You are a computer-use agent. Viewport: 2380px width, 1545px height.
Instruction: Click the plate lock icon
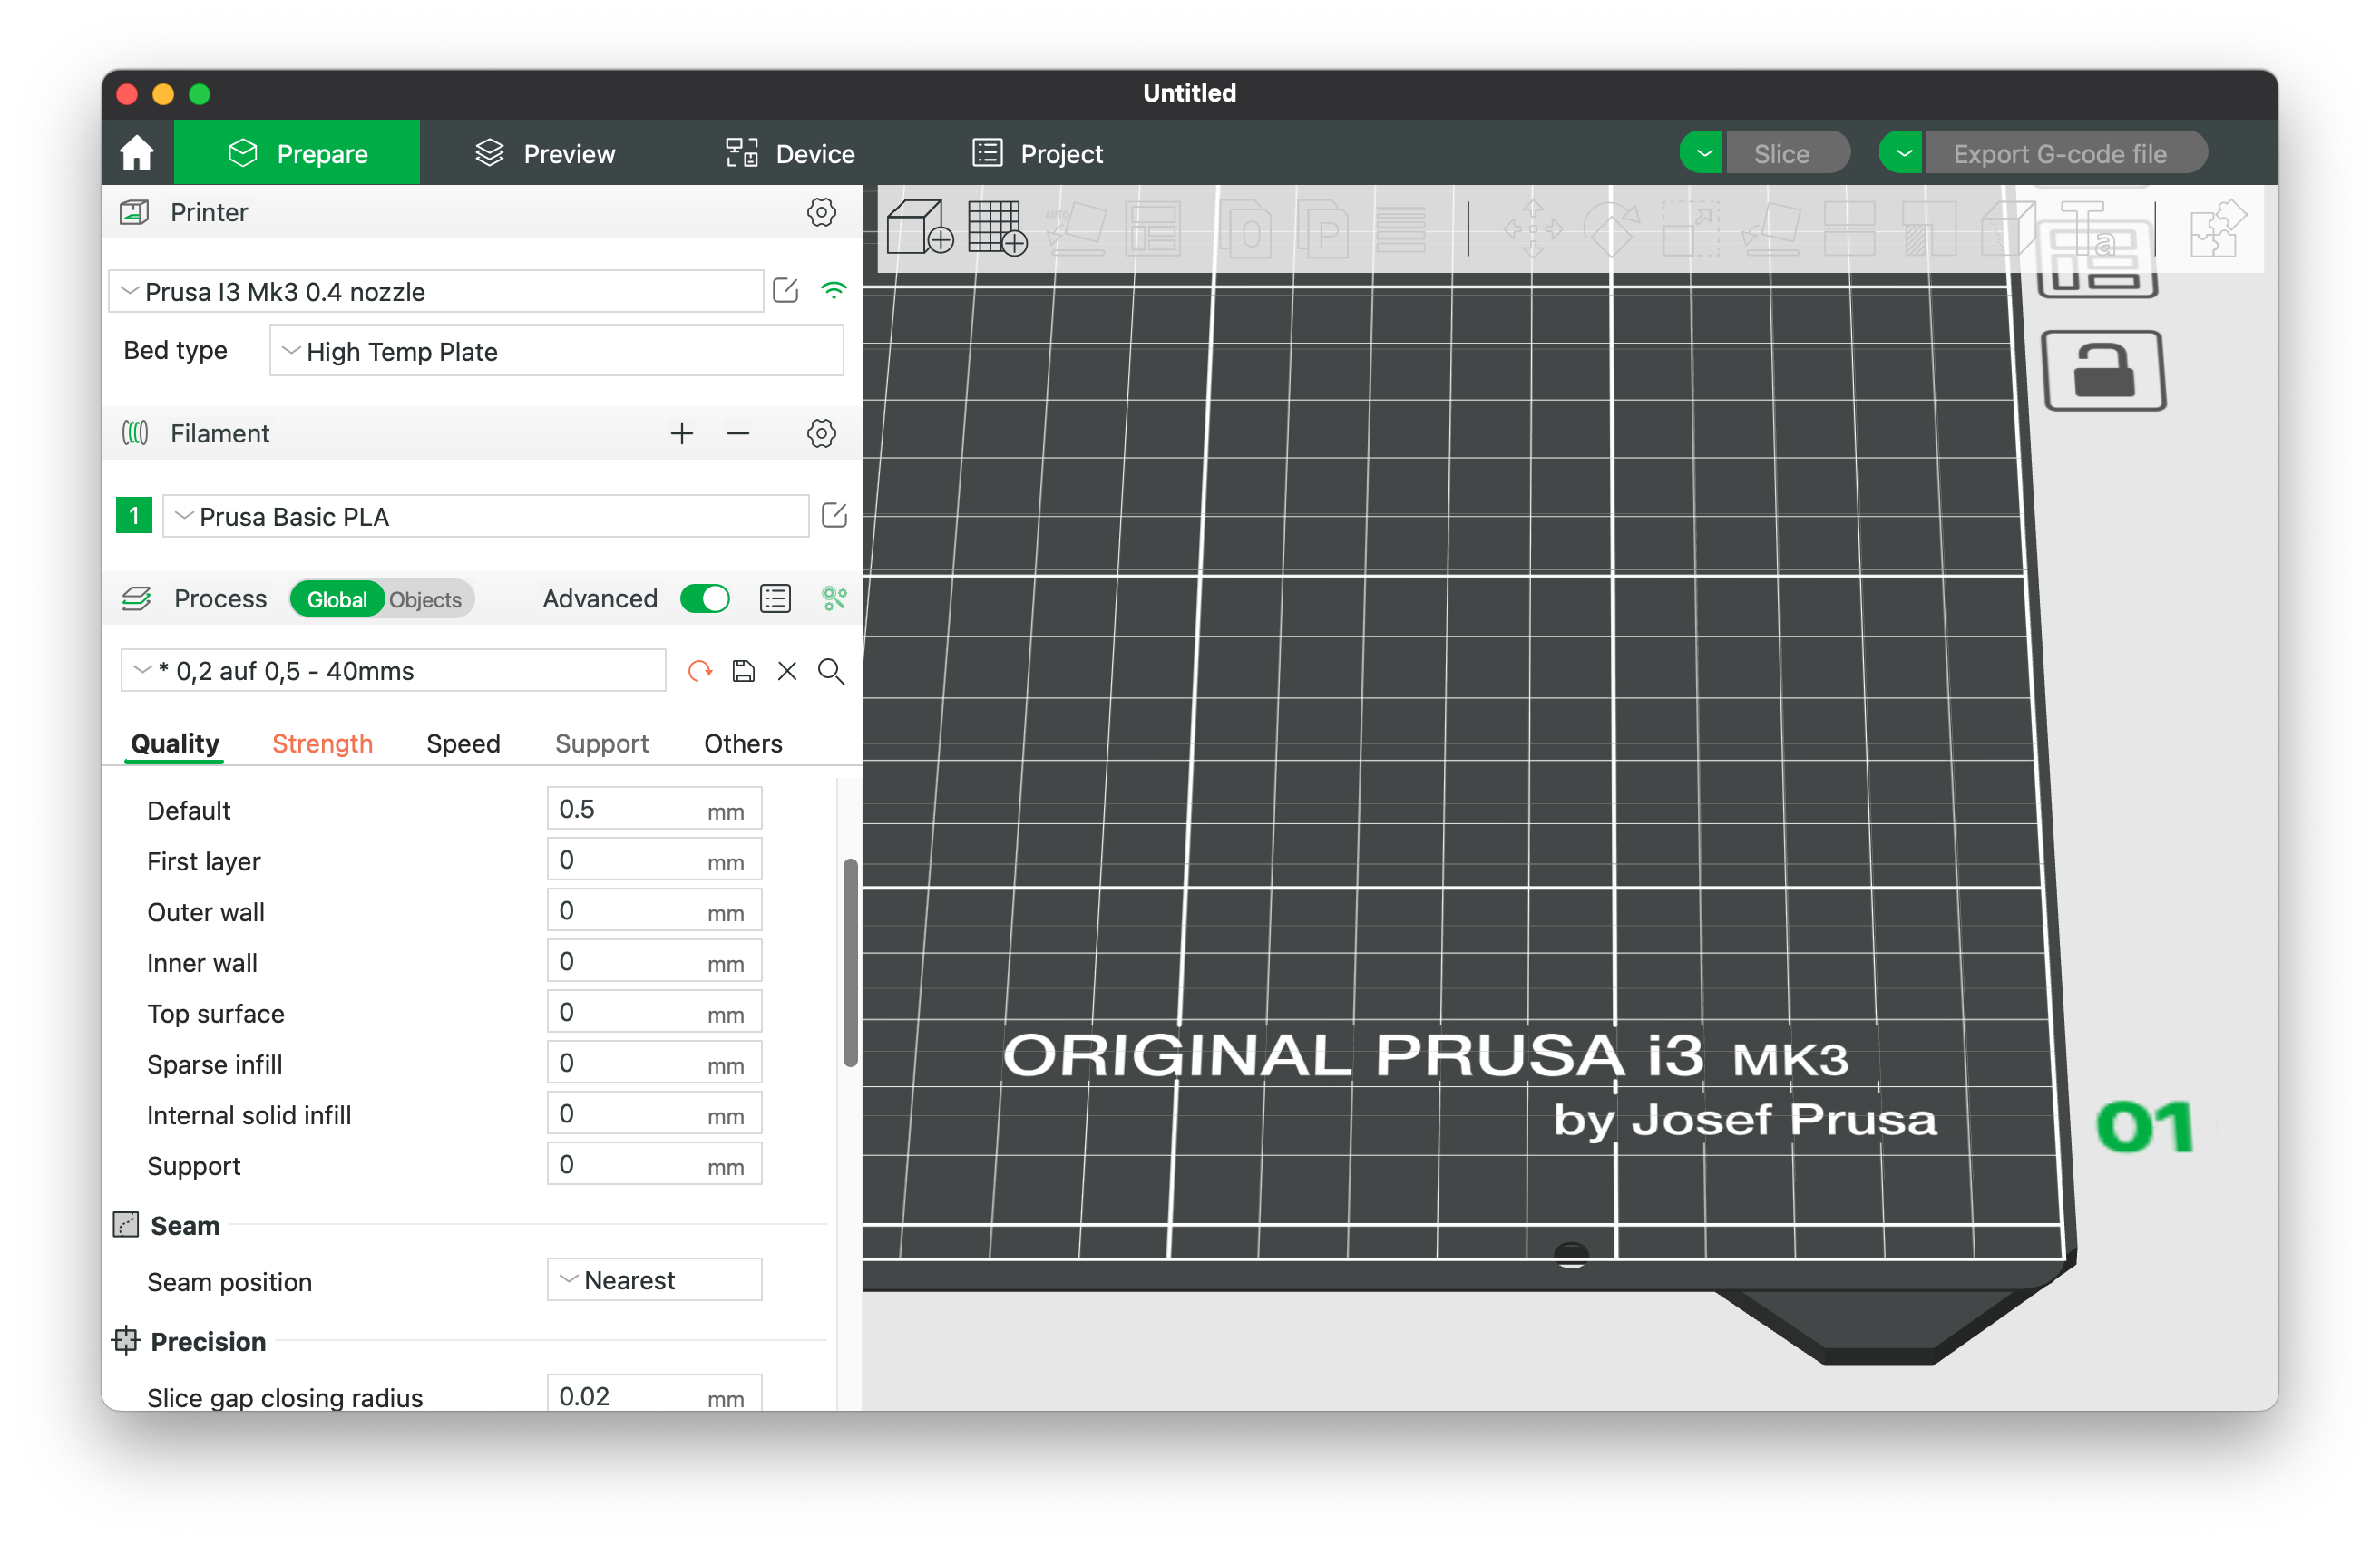tap(2104, 371)
